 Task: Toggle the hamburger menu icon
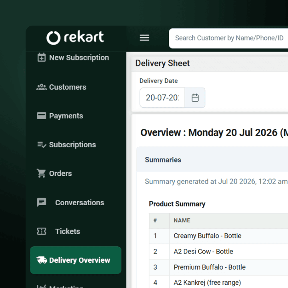[144, 38]
